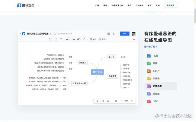Open the 会员 navigation item
196x122 pixels.
(x=129, y=5)
